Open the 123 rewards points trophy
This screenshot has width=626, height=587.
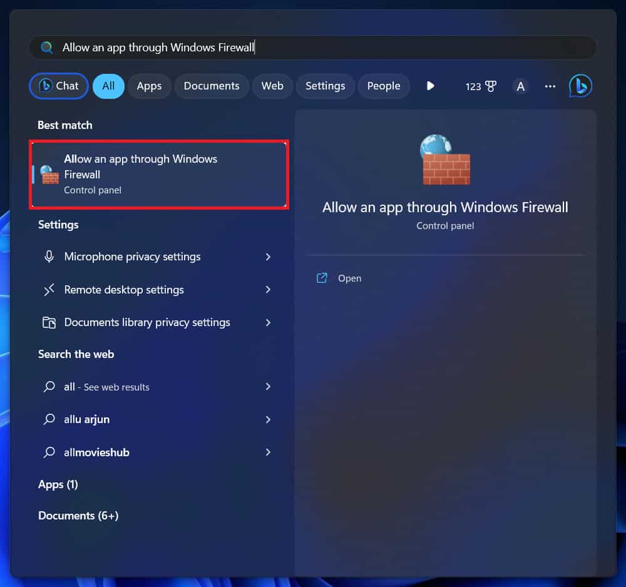pyautogui.click(x=481, y=86)
